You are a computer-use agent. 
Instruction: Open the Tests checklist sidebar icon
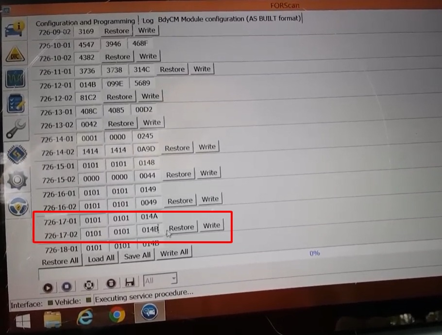(16, 103)
